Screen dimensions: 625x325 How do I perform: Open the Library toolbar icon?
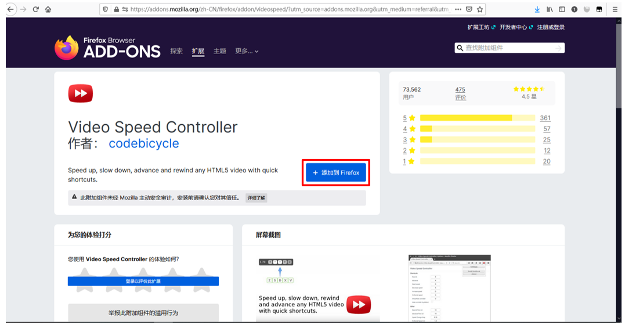tap(550, 9)
